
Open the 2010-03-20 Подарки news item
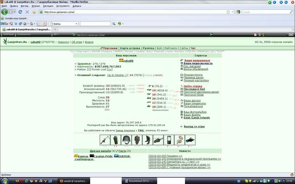pos(165,156)
